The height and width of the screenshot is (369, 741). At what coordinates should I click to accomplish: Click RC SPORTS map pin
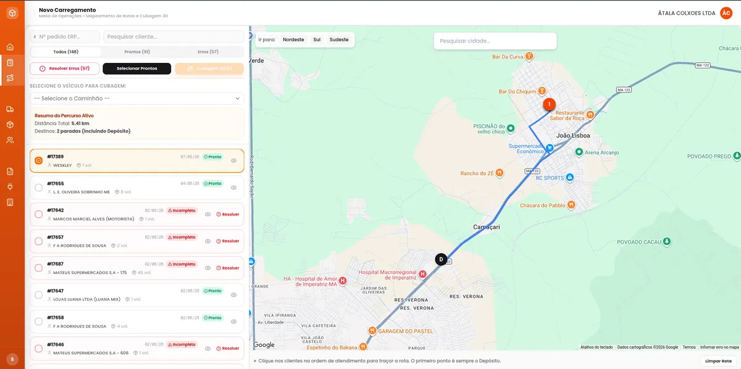(x=569, y=178)
